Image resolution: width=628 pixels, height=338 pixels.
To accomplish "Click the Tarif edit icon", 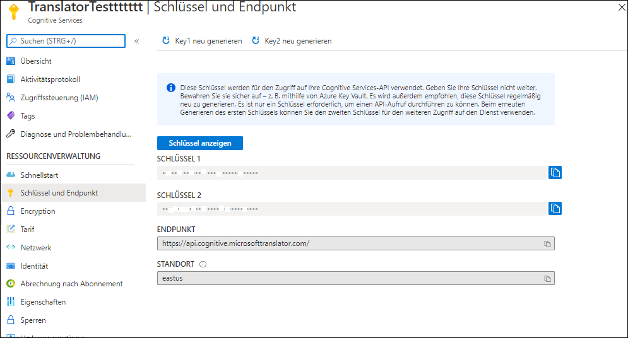I will point(11,229).
